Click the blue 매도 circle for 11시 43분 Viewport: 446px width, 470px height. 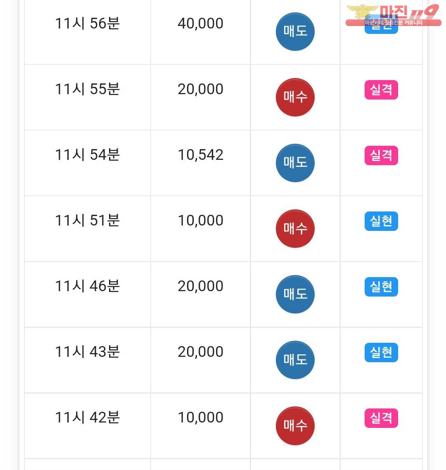tap(295, 360)
